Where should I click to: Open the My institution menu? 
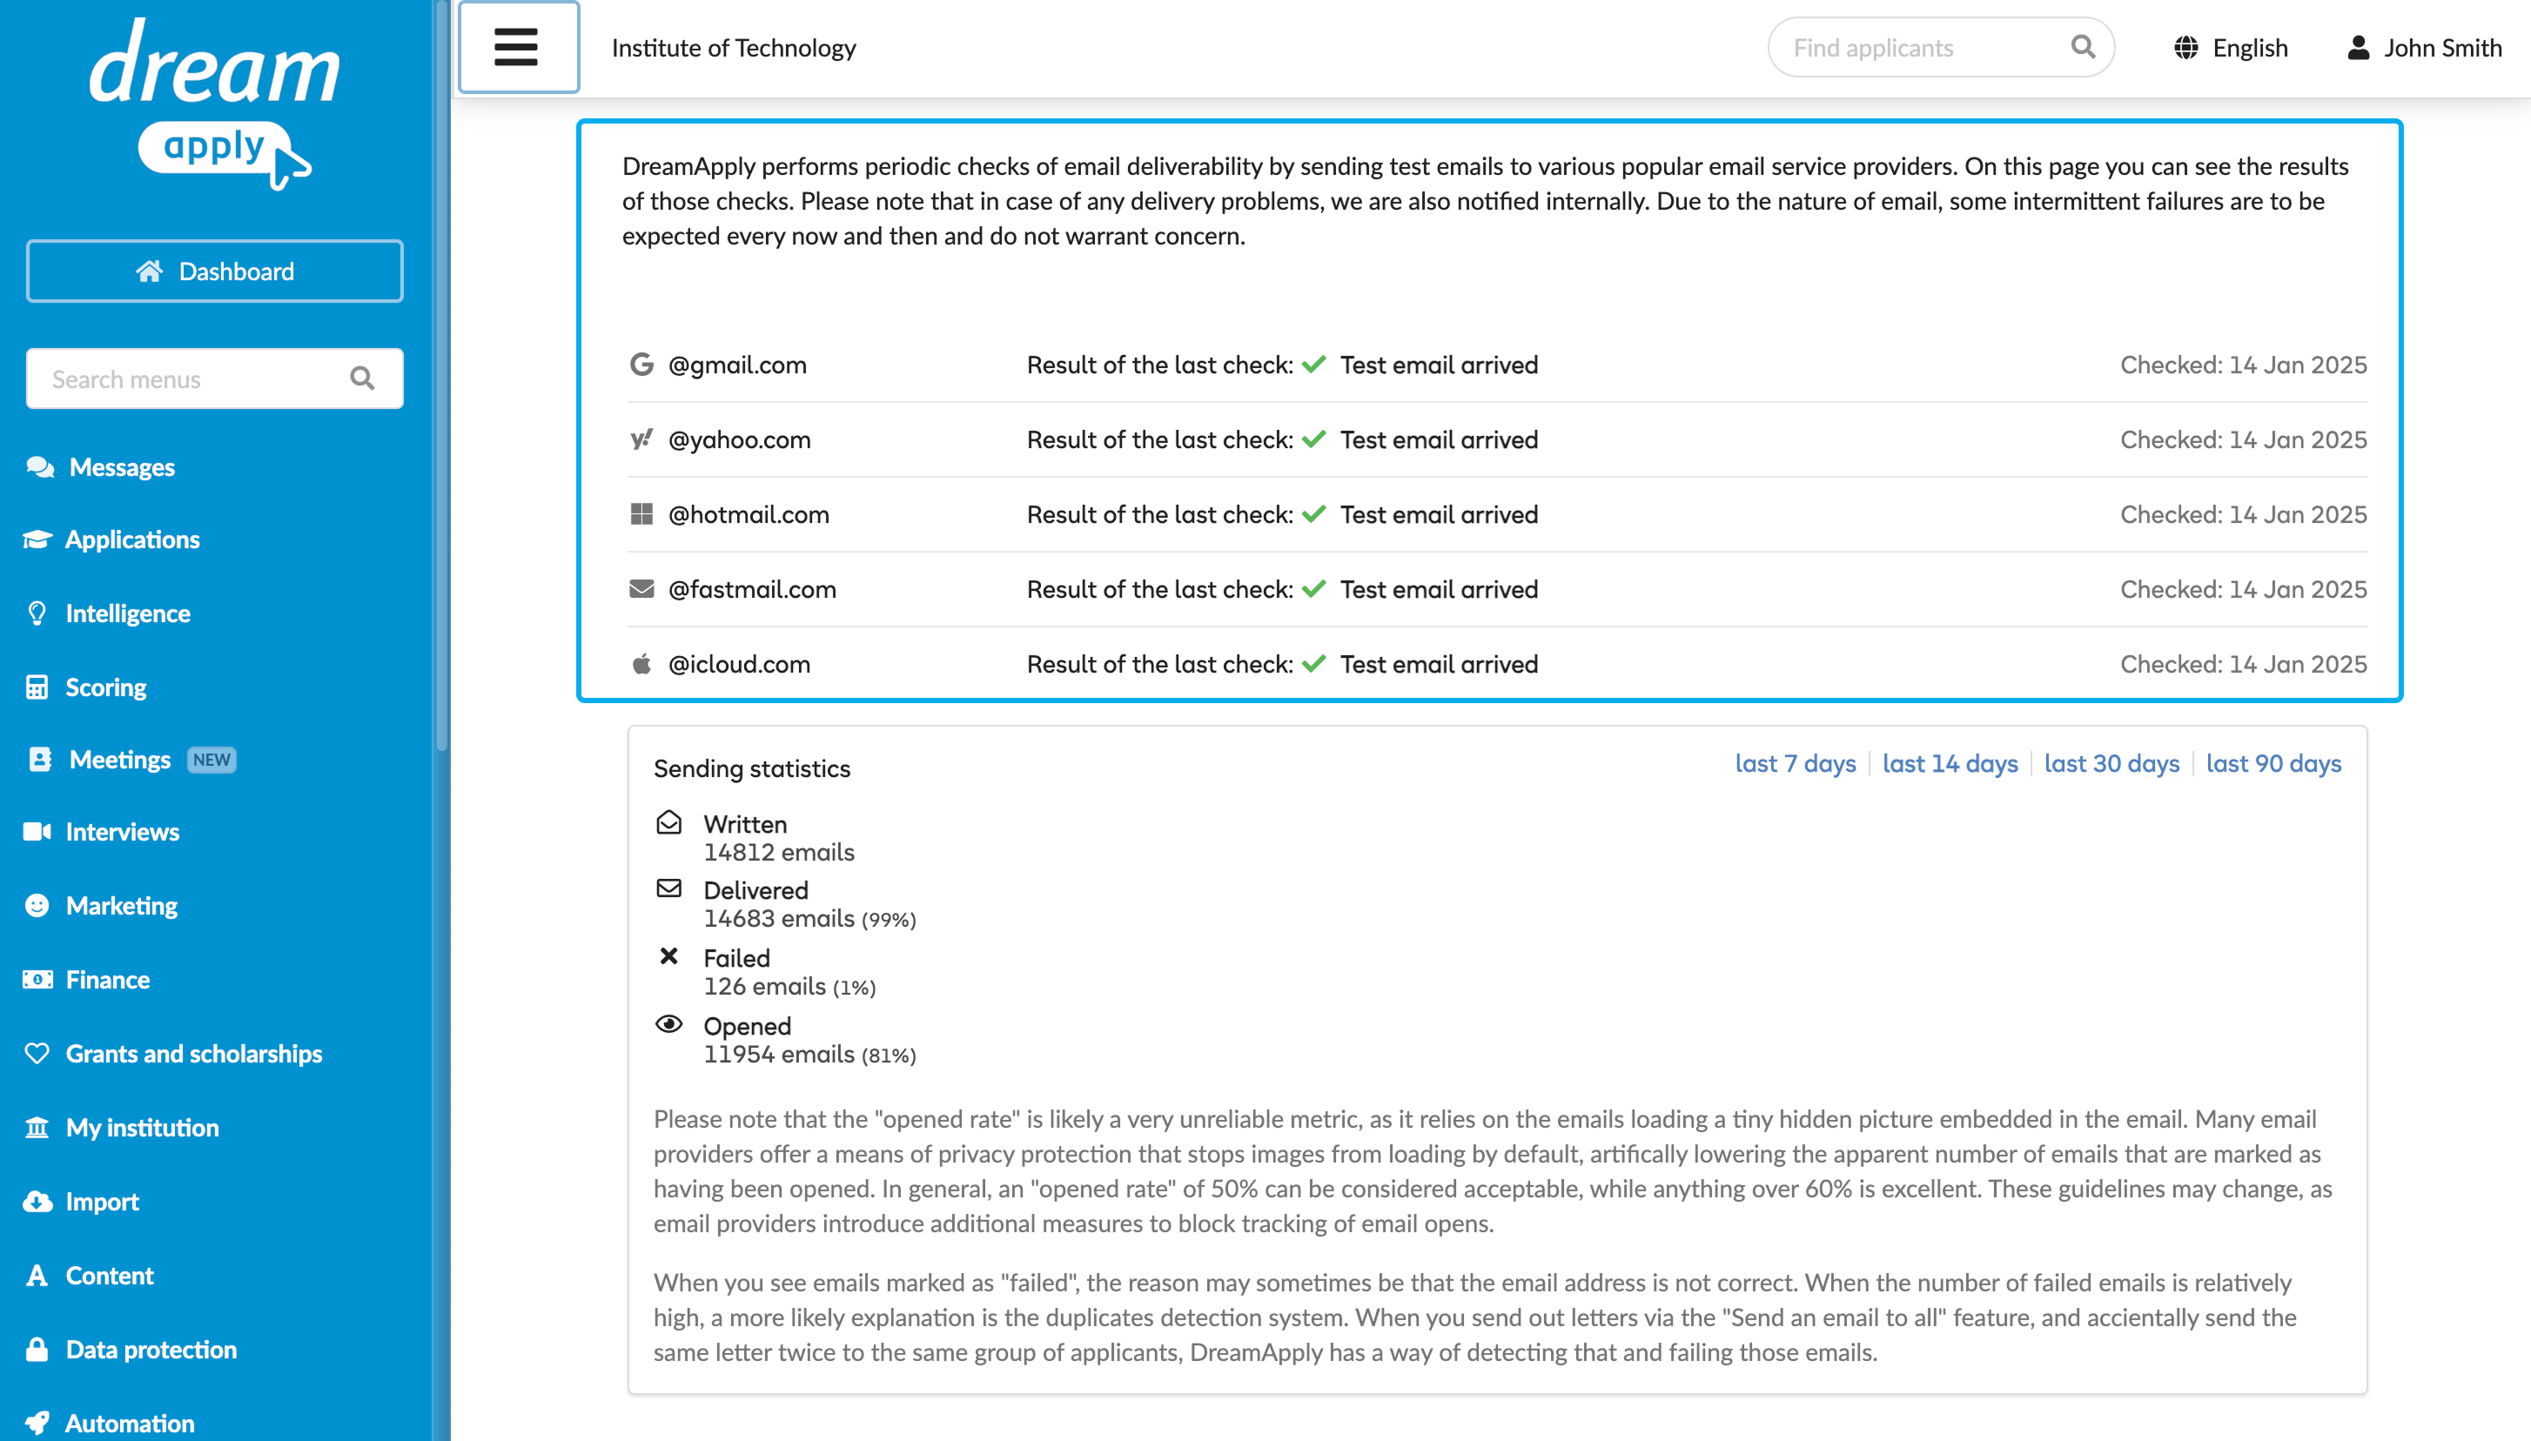click(x=143, y=1127)
